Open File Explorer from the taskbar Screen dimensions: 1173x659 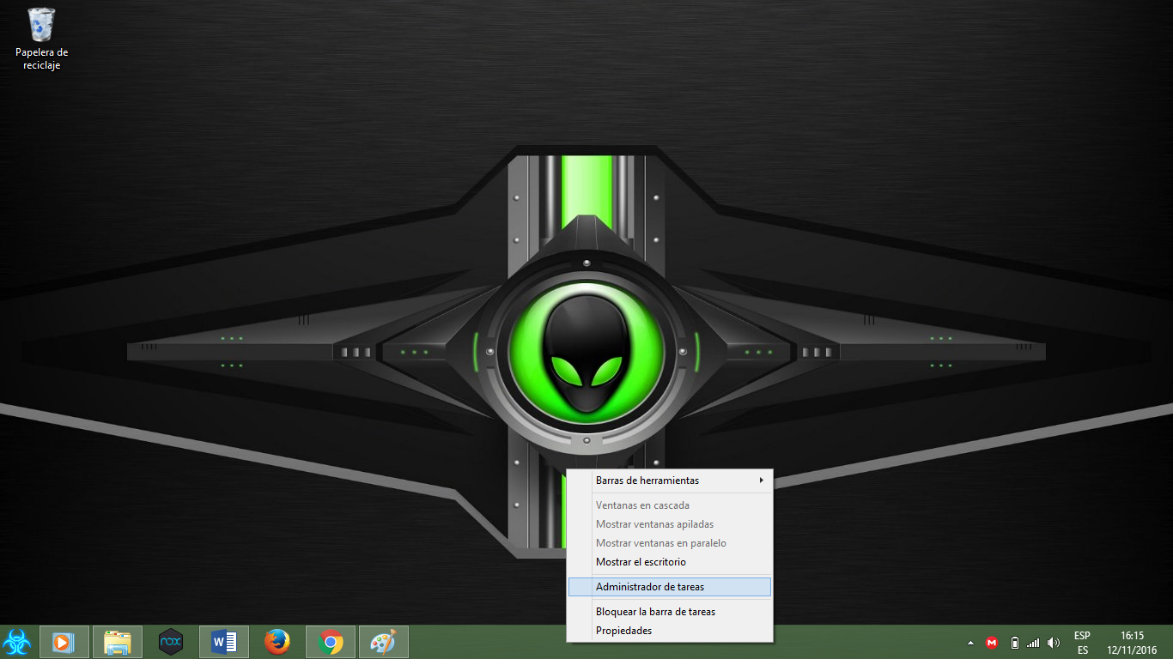tap(117, 641)
